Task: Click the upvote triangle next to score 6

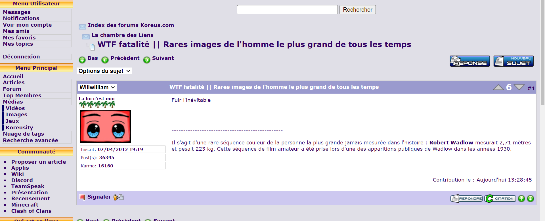Action: pos(498,87)
